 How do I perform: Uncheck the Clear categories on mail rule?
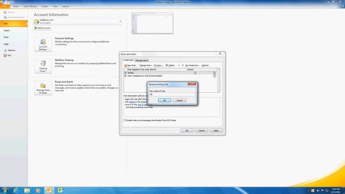click(126, 75)
